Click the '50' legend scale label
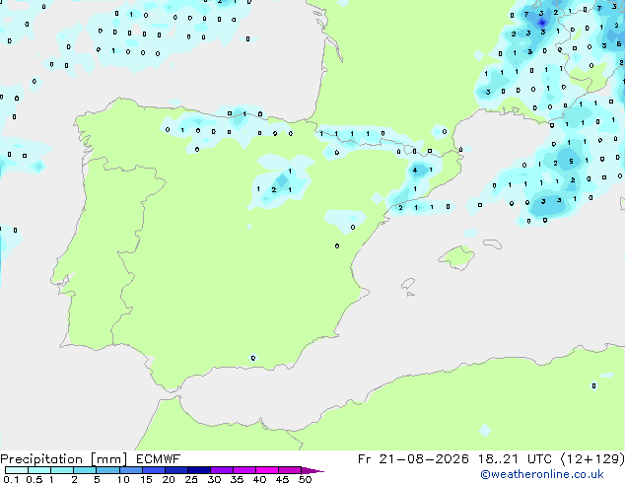 305,479
